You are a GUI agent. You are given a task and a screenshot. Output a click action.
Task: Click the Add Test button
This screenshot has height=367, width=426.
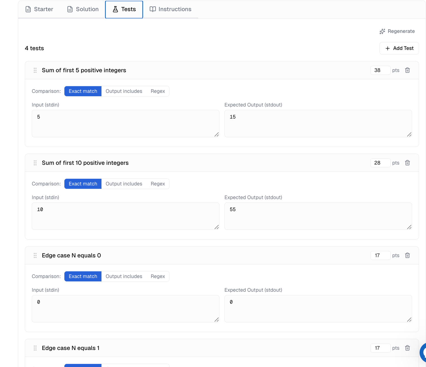399,48
